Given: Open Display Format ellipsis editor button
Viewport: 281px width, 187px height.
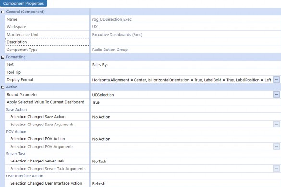Looking at the screenshot, I should point(276,80).
